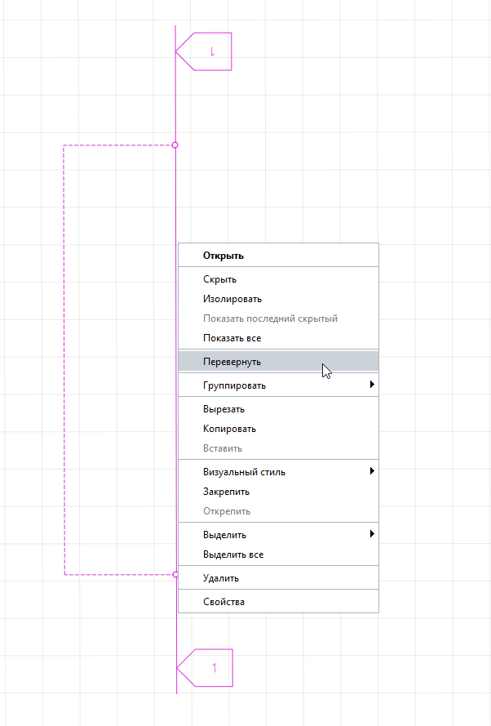Select Показать все to unhide everything
The width and height of the screenshot is (491, 726).
click(232, 338)
